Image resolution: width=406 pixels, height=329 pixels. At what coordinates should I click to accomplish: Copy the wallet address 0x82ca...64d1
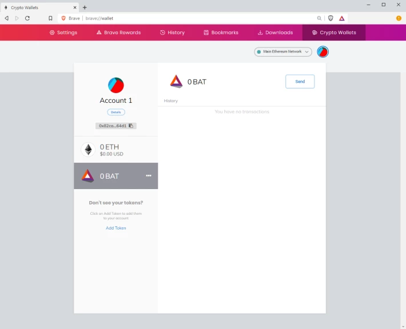(116, 126)
